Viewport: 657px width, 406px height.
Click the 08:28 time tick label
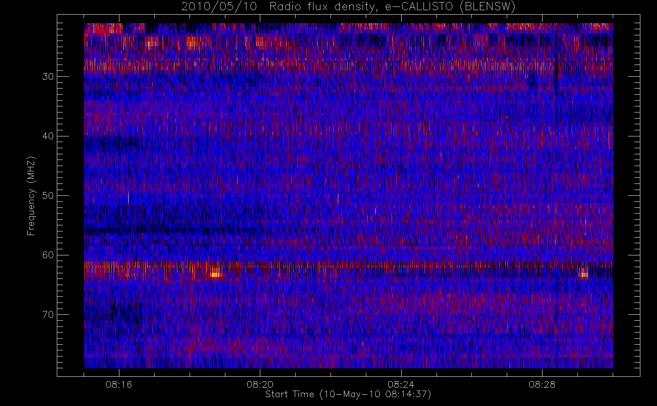click(x=542, y=384)
